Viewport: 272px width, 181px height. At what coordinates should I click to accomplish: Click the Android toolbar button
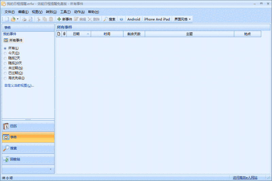[134, 19]
